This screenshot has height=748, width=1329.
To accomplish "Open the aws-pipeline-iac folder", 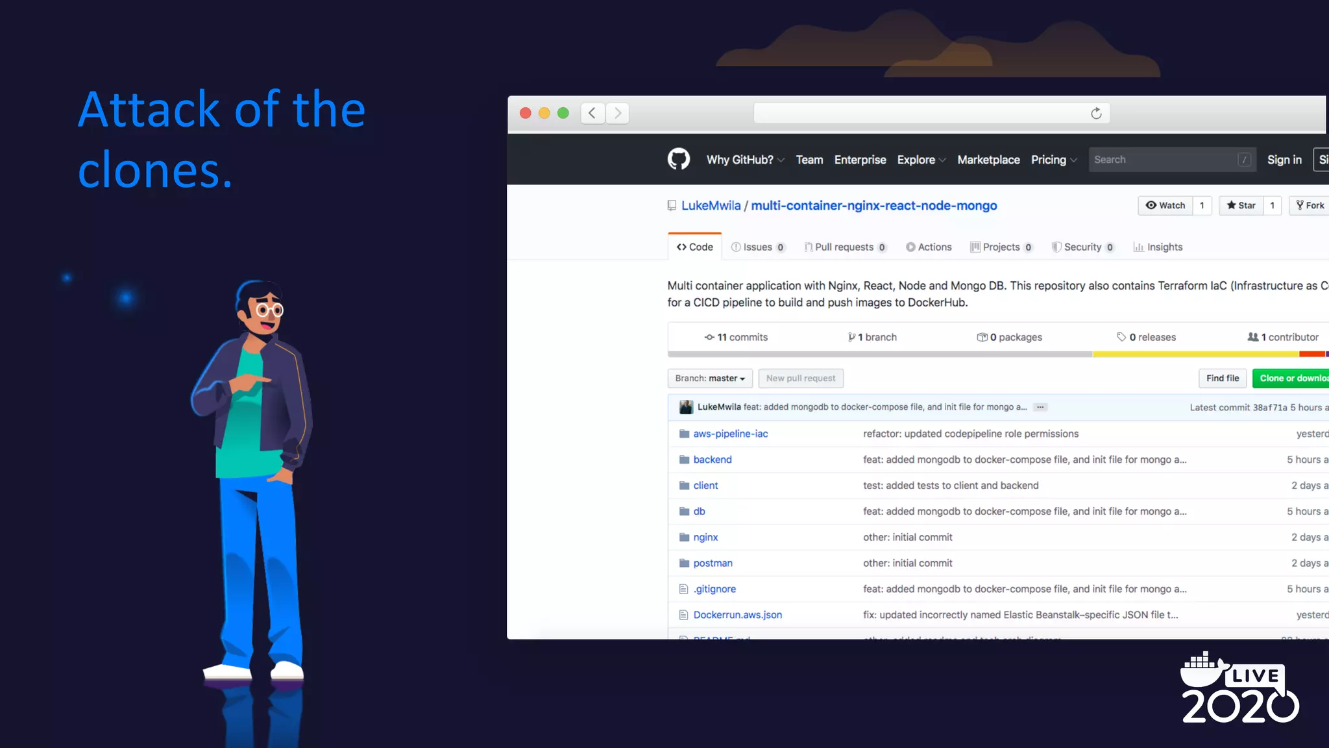I will pos(730,434).
